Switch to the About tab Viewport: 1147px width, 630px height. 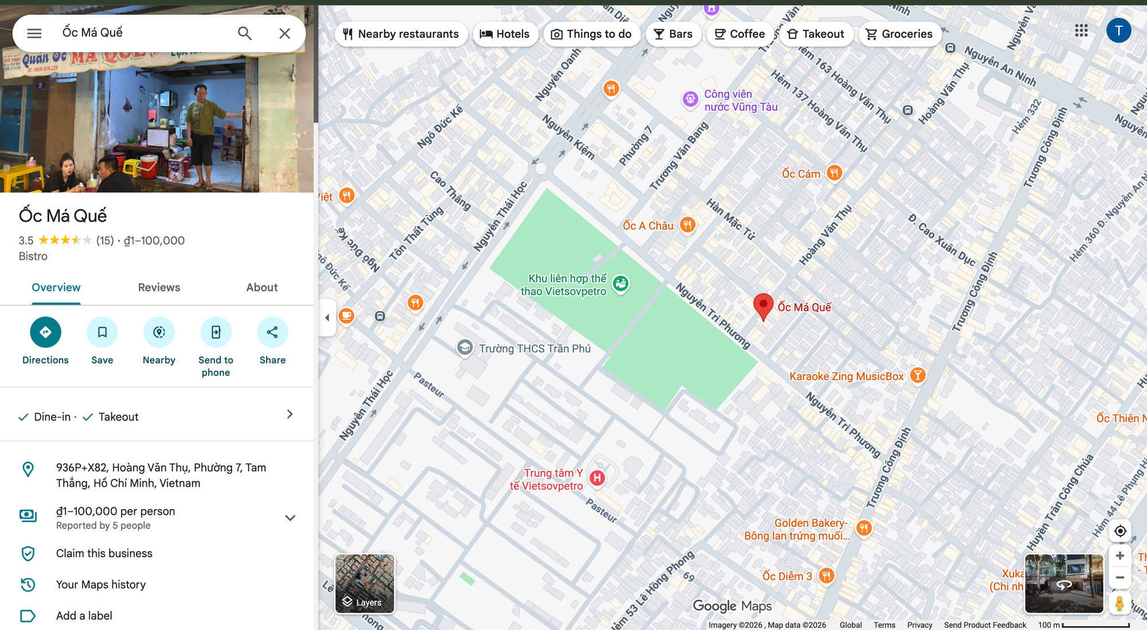[262, 287]
